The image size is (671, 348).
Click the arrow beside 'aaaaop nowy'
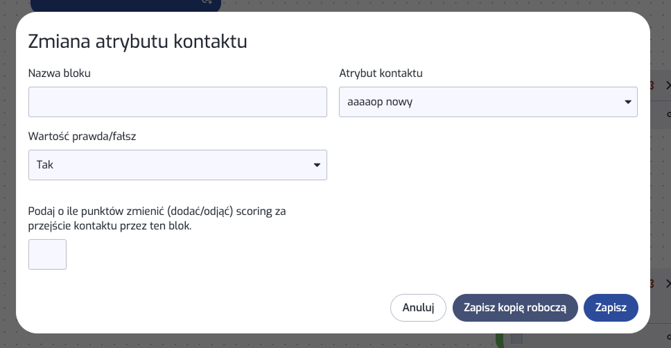pyautogui.click(x=627, y=102)
